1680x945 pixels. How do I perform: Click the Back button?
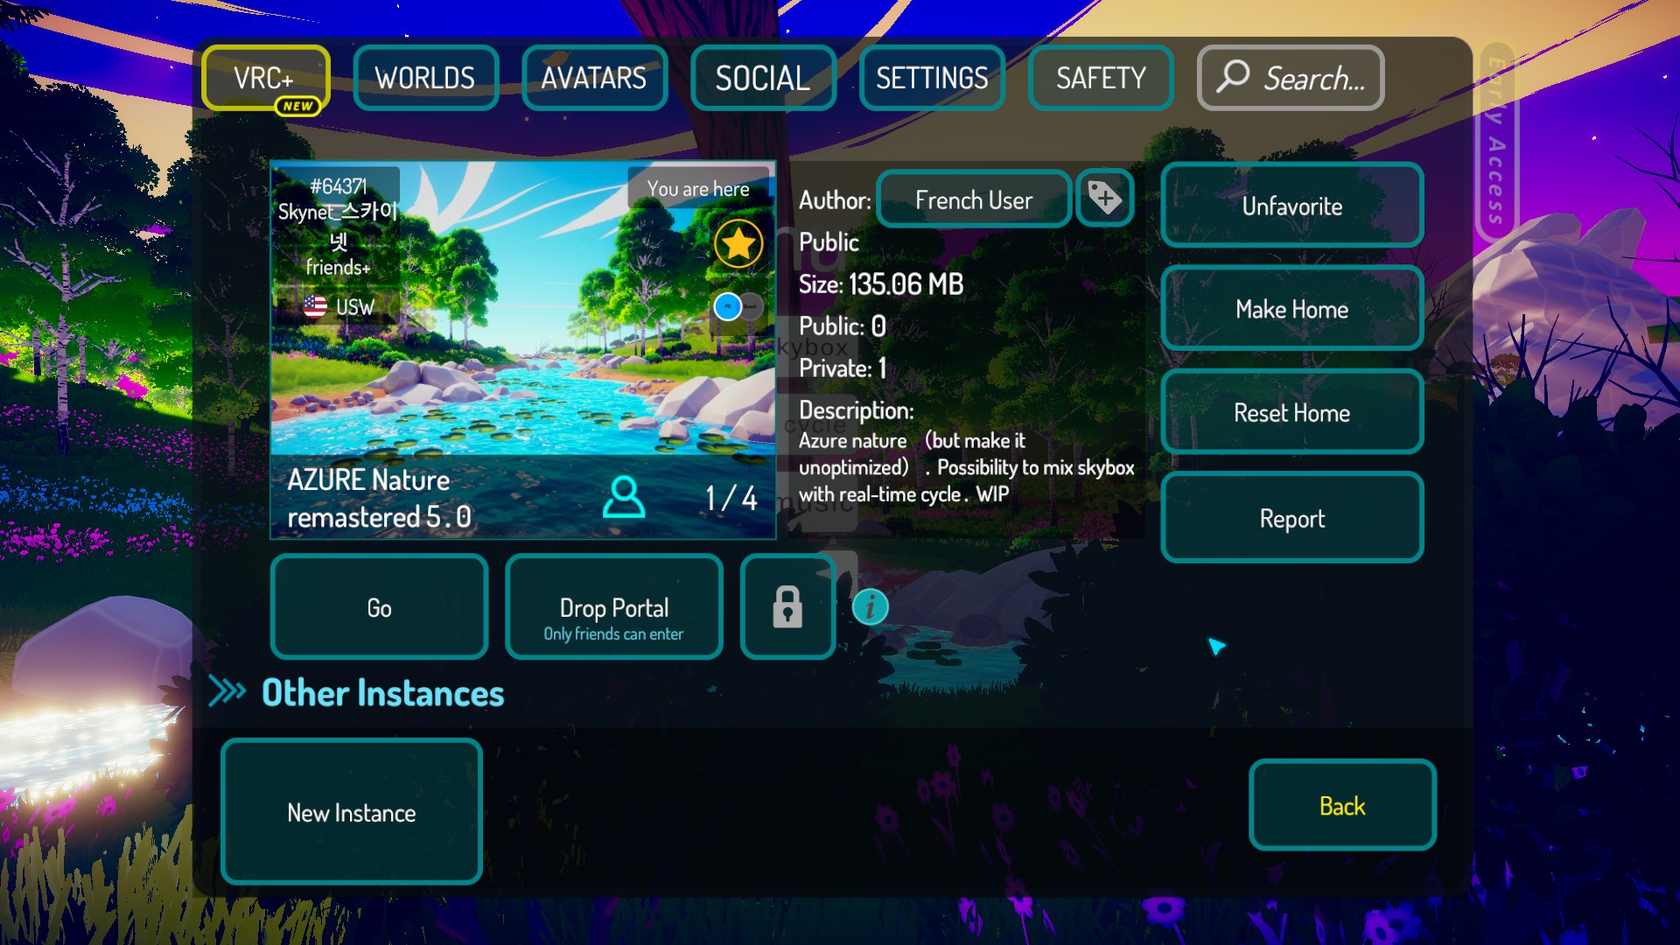pyautogui.click(x=1342, y=805)
